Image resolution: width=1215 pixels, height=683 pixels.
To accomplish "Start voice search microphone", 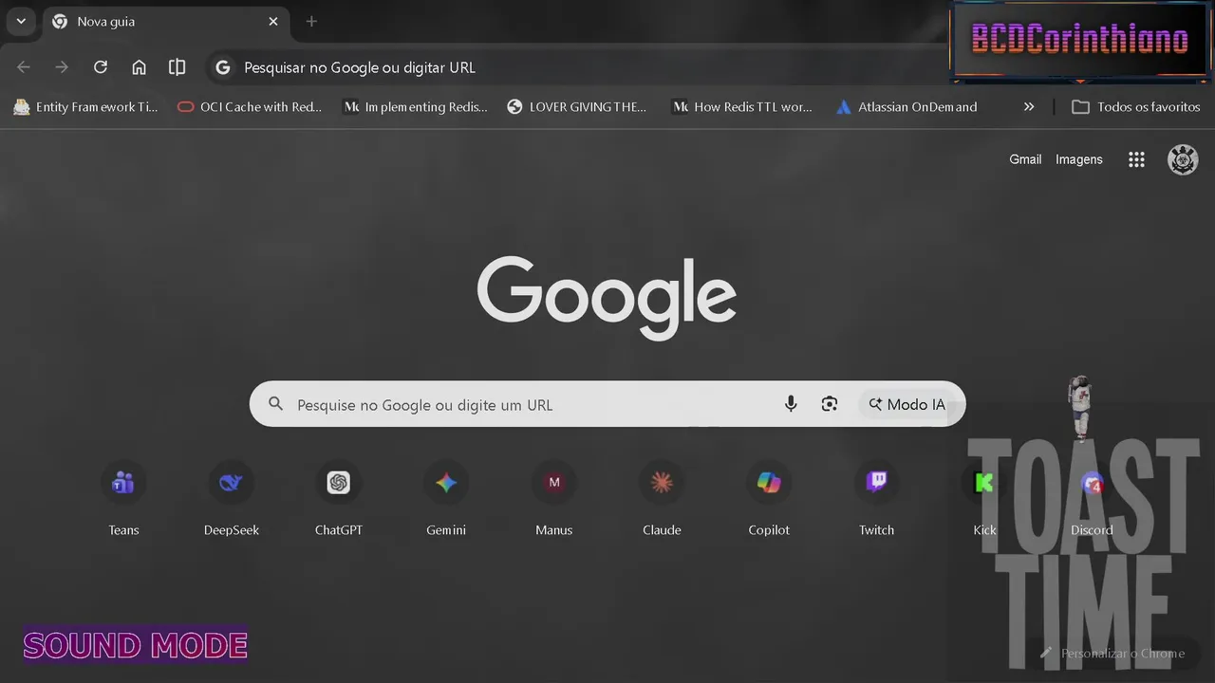I will pos(791,404).
